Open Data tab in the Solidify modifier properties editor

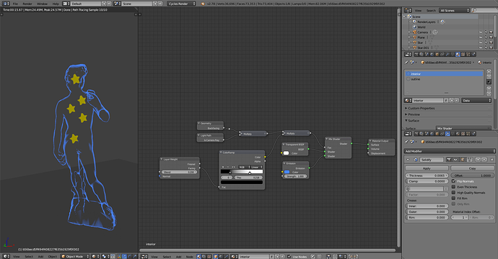click(453, 134)
